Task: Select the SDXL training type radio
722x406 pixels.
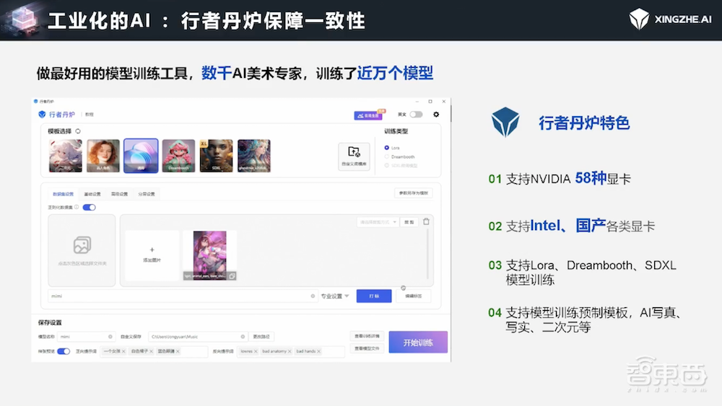Action: [x=387, y=166]
